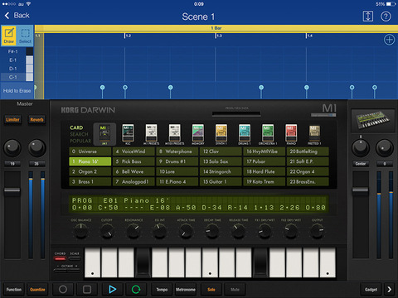
Task: Raise the keyboard with OCTAVE plus
Action: (75, 271)
